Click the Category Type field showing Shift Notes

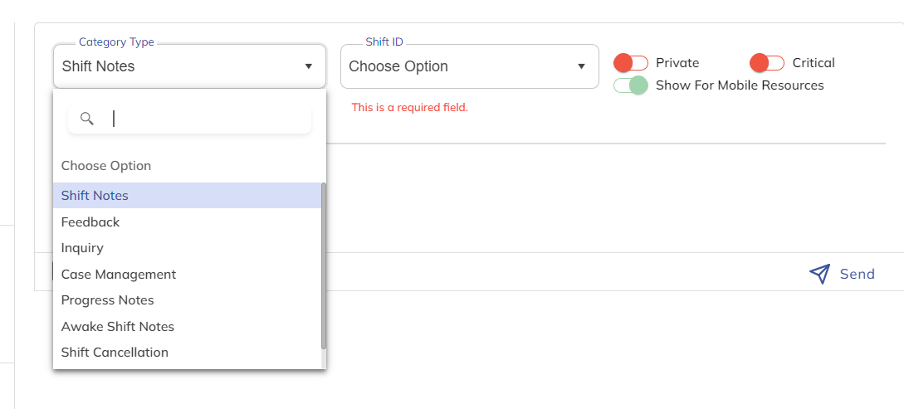point(174,66)
